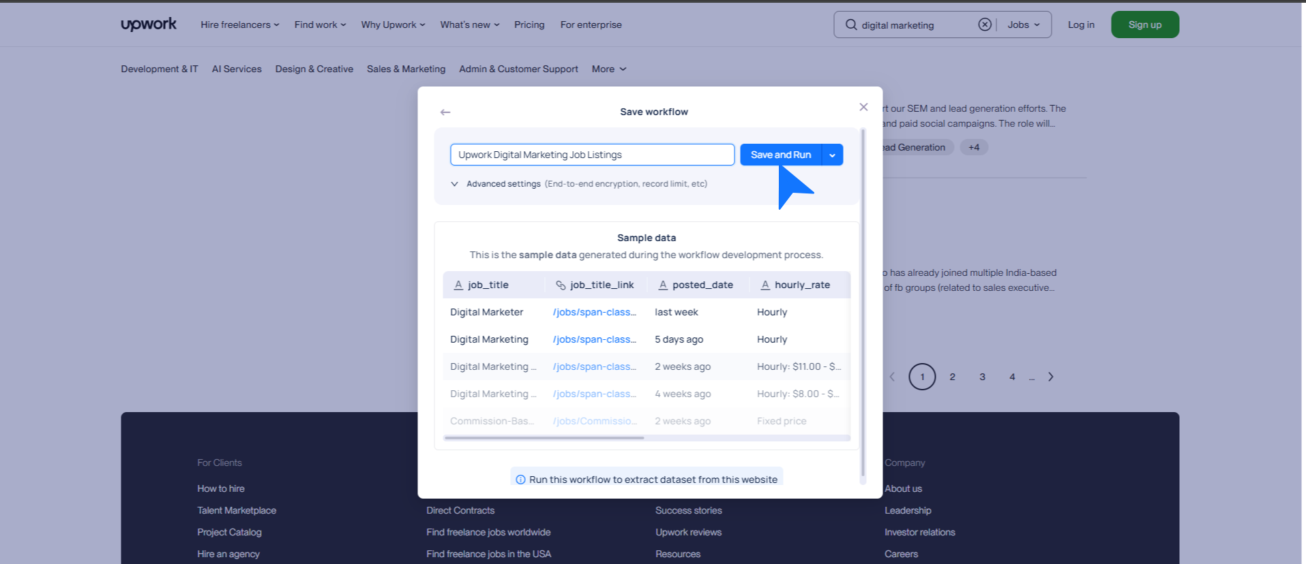This screenshot has width=1306, height=564.
Task: Go to next results page arrow
Action: 1051,377
